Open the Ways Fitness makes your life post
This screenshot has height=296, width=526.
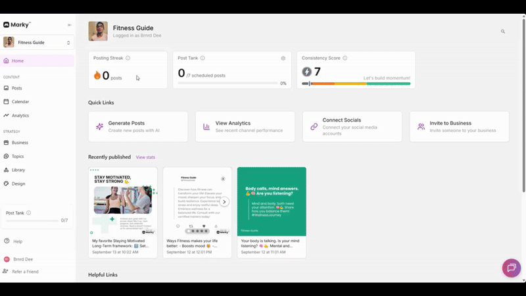(197, 212)
